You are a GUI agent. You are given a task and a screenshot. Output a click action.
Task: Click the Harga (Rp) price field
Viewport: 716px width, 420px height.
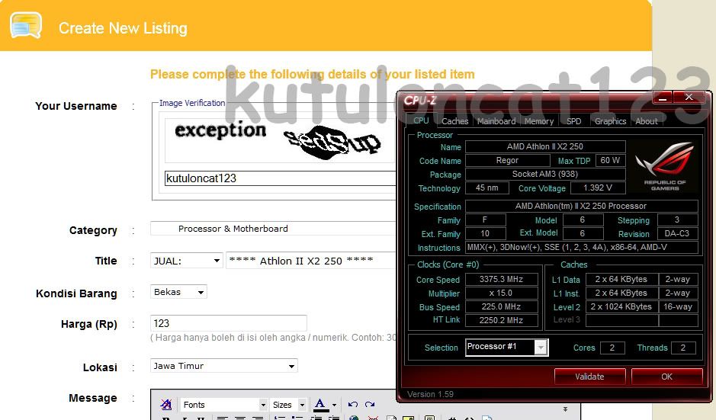(x=228, y=323)
